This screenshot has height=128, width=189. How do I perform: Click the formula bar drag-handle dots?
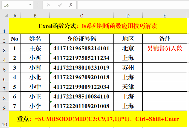pos(38,5)
